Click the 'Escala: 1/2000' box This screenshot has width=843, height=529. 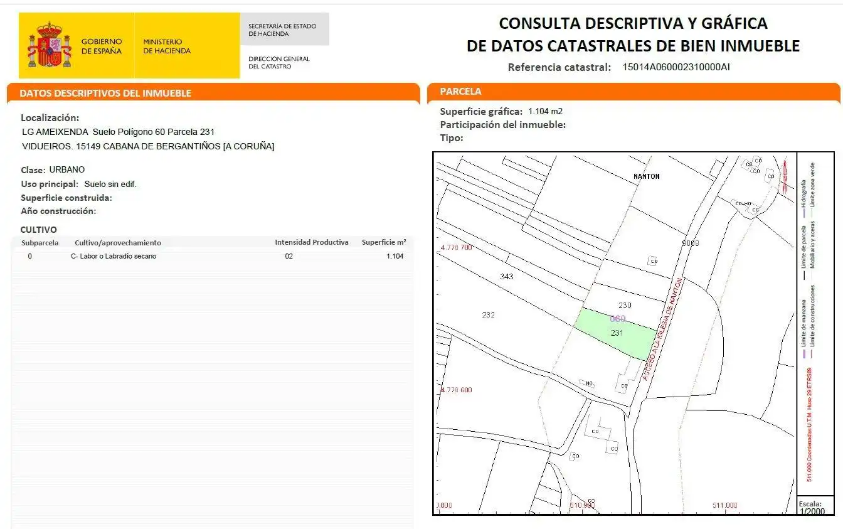click(x=815, y=506)
